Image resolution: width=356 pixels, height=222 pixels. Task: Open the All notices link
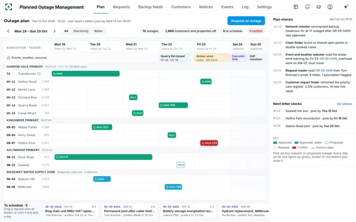(344, 104)
